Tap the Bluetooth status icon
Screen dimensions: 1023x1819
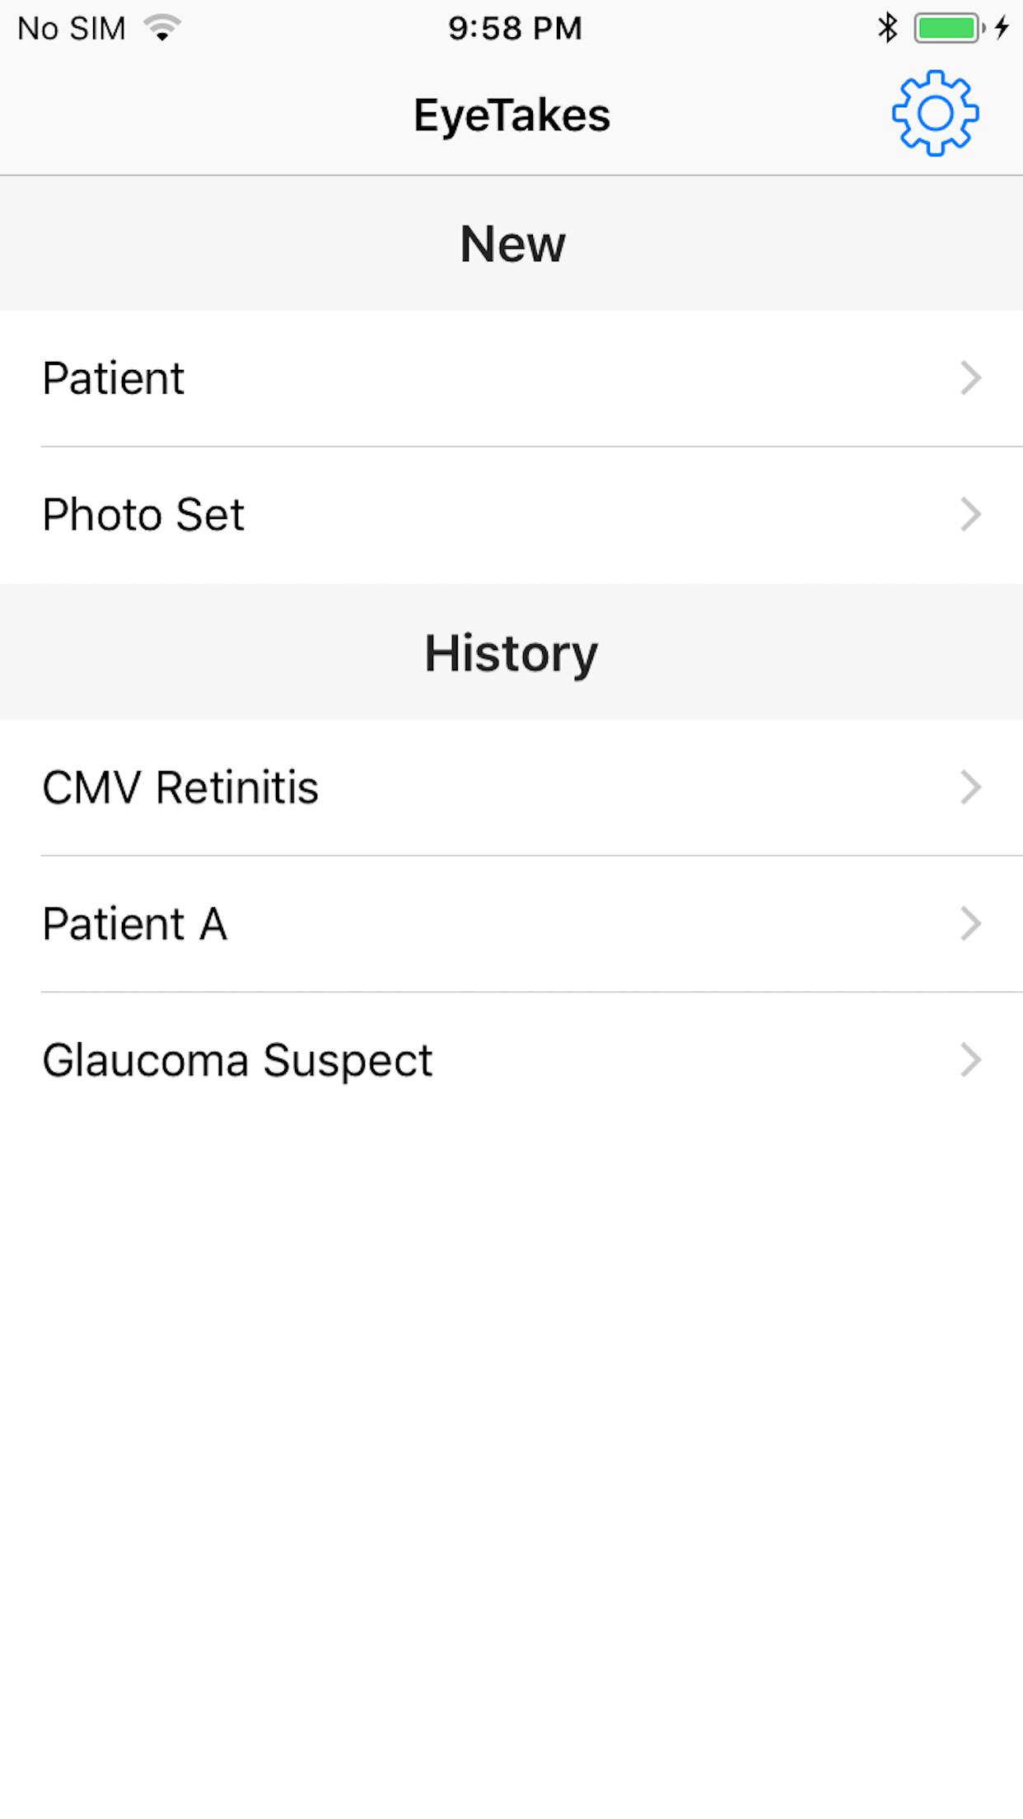click(887, 28)
